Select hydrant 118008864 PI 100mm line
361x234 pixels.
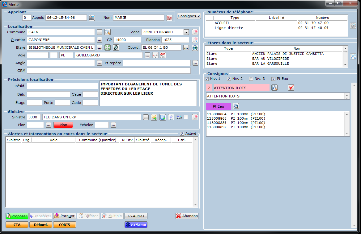pyautogui.click(x=236, y=114)
